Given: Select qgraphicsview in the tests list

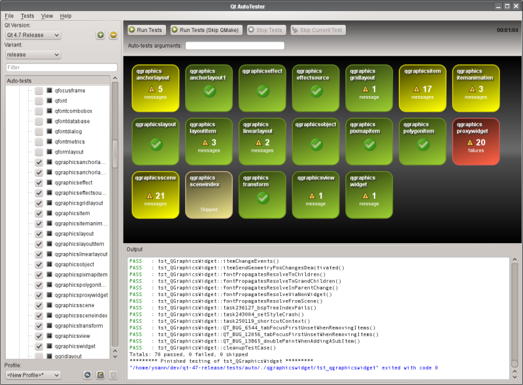Looking at the screenshot, I should (x=73, y=336).
